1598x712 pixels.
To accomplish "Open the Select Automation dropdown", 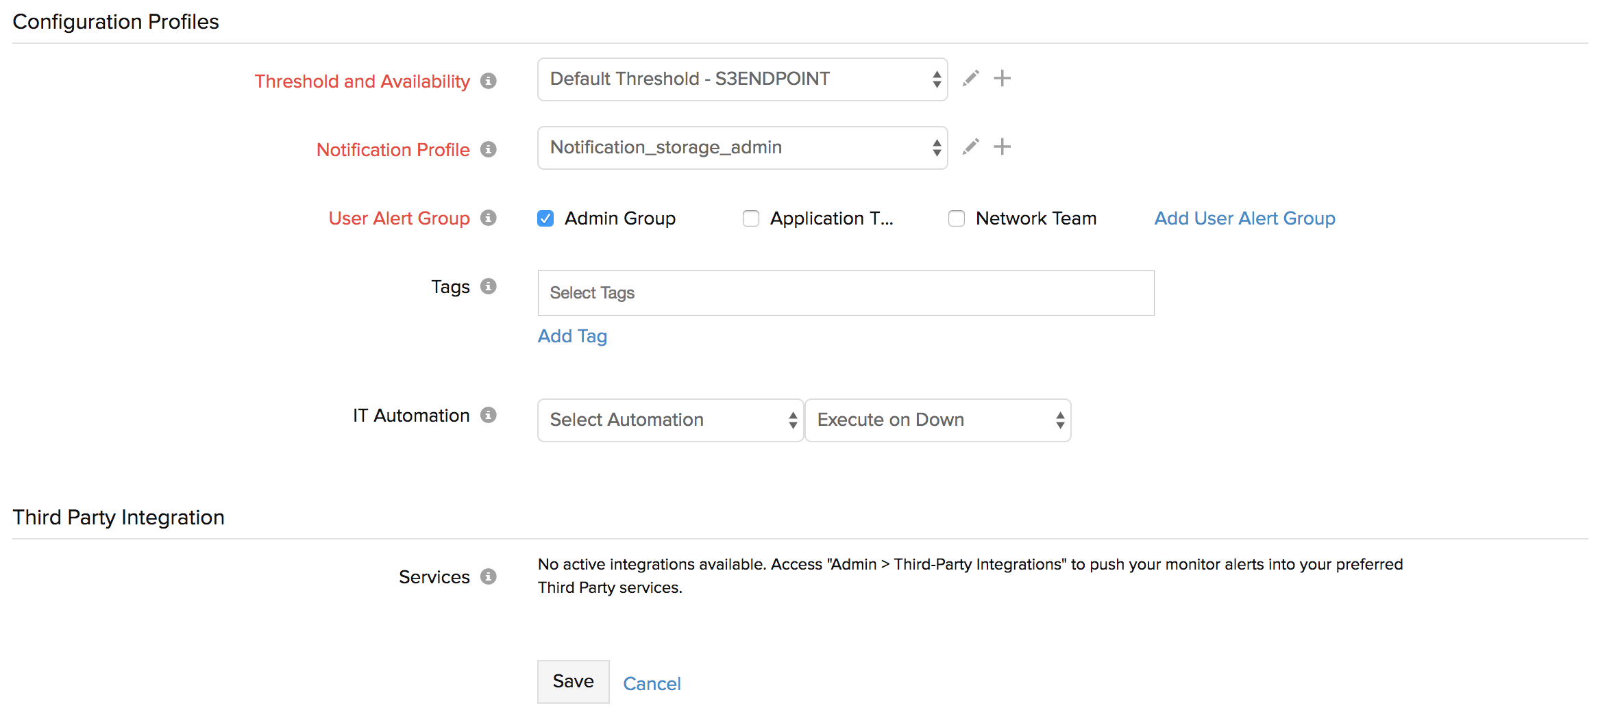I will (669, 420).
